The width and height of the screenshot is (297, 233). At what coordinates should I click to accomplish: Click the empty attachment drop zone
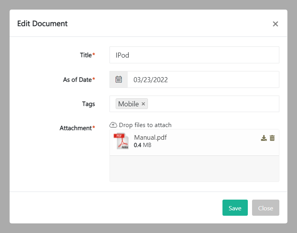(x=194, y=169)
